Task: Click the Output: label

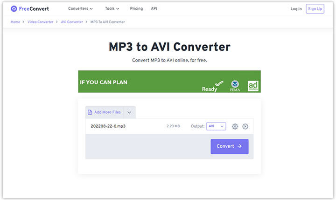Action: click(197, 126)
